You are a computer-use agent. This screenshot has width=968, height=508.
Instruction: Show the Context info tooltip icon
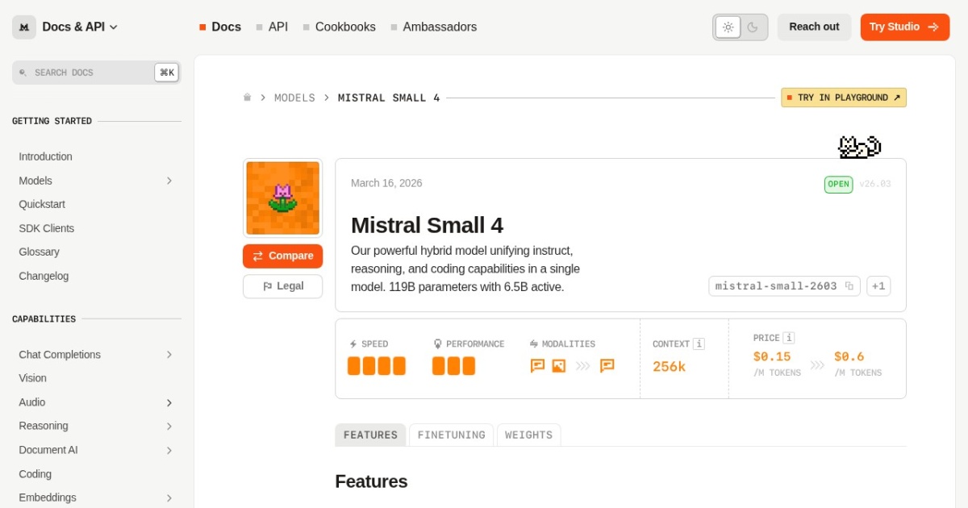tap(699, 344)
